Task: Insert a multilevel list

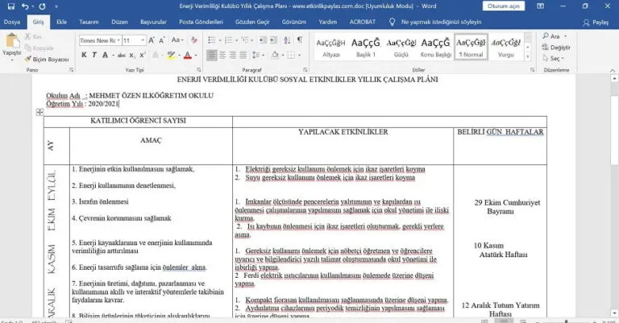Action: [245, 40]
